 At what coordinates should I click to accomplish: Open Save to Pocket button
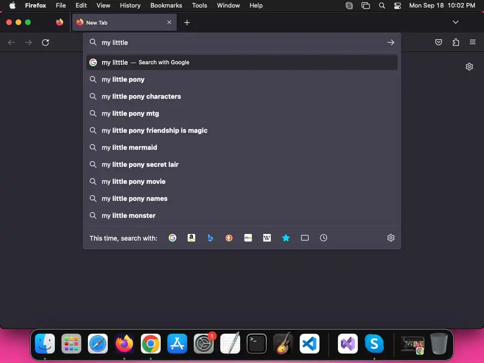click(439, 42)
